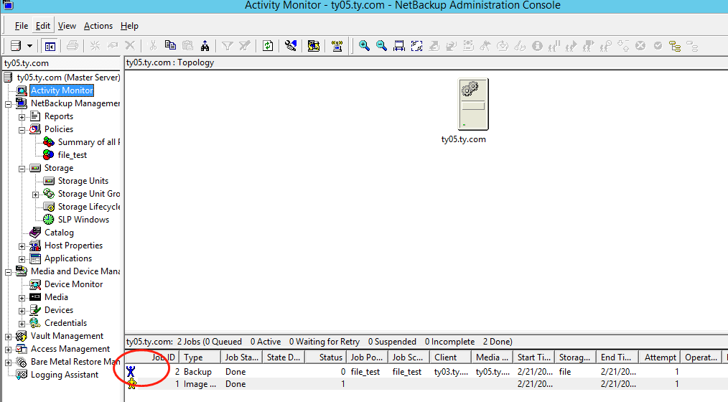Sort jobs by Attempt column

click(x=661, y=357)
